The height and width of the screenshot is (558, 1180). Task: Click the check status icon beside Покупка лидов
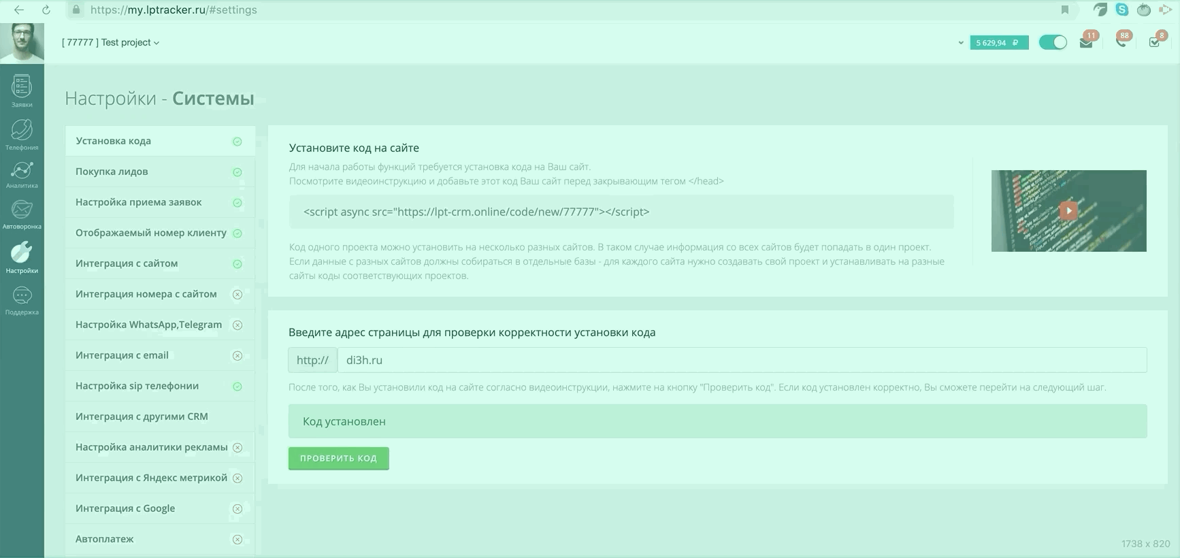tap(237, 172)
